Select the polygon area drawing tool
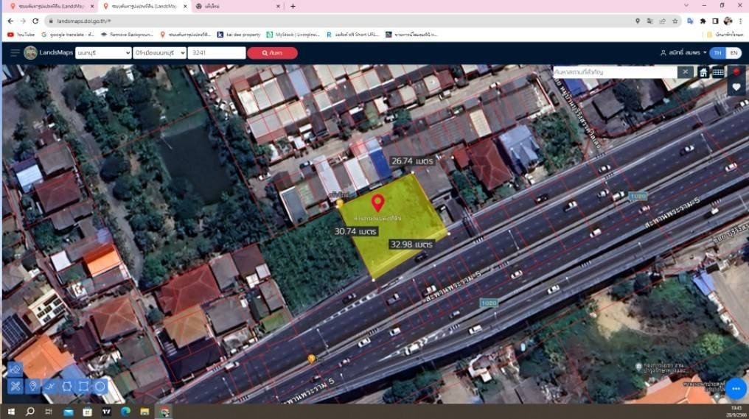Screen dimensions: 749x419 [x=67, y=386]
